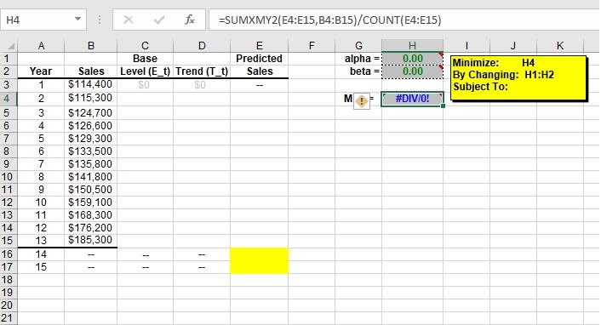601x325 pixels.
Task: Click the alpha value cell H1
Action: coord(412,59)
